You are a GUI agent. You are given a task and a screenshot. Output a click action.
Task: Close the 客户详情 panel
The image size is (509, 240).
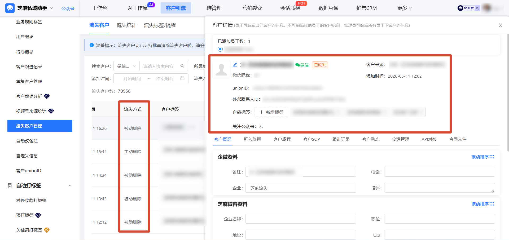(x=501, y=25)
